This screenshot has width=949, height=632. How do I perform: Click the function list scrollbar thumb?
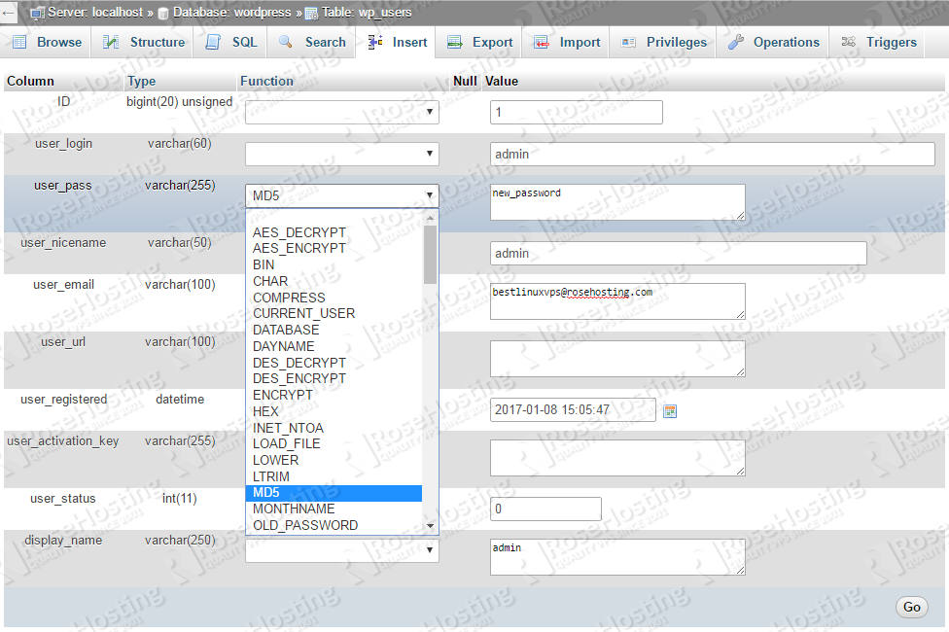(430, 254)
